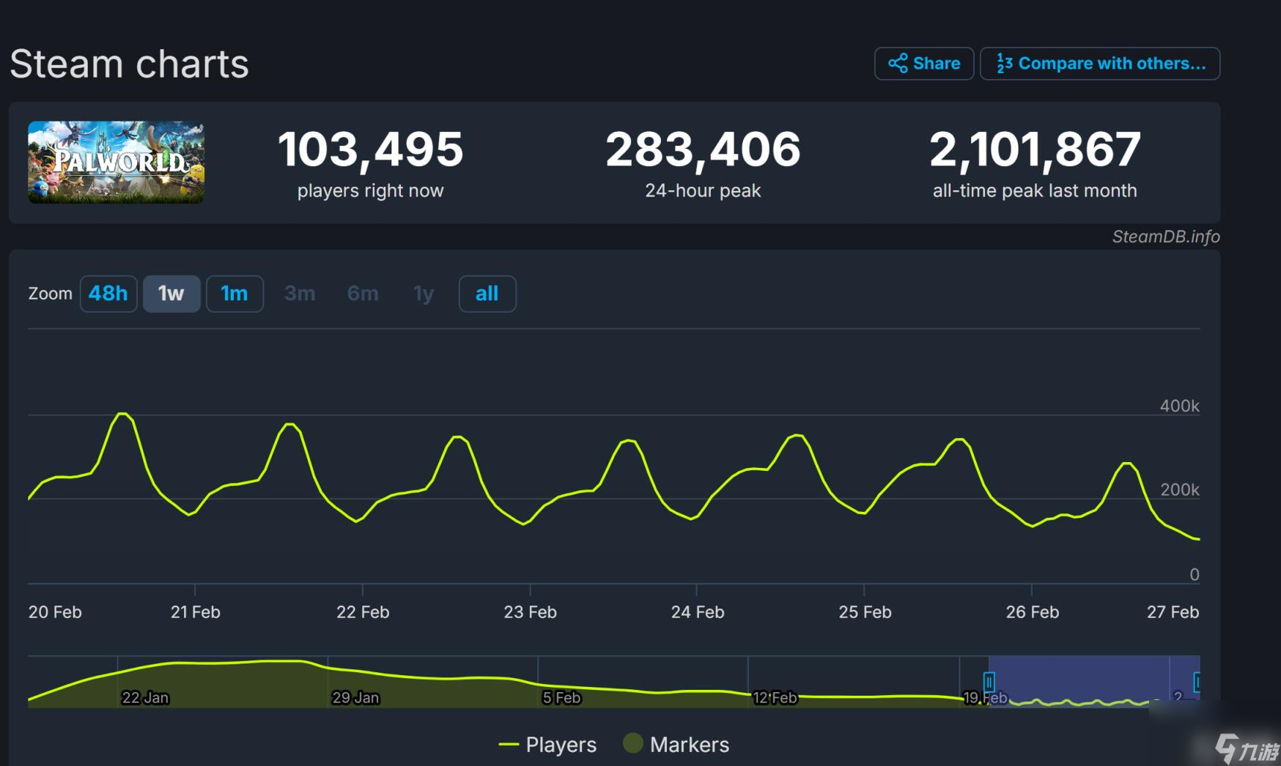Click the 22 Jan navigator label

145,698
